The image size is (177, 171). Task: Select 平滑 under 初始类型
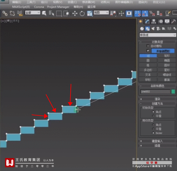(153, 116)
